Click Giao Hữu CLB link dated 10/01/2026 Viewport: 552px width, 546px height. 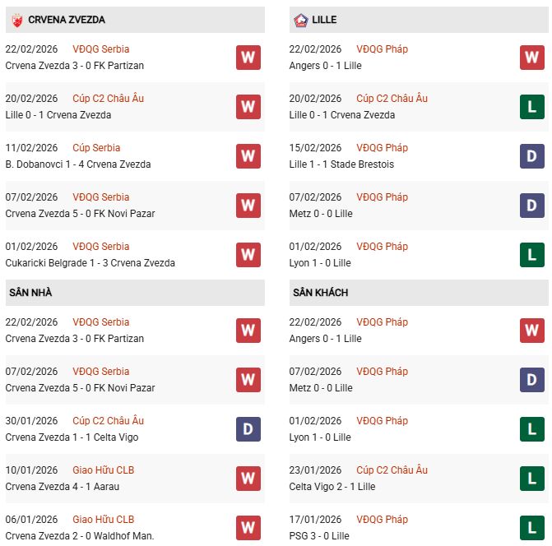(103, 470)
